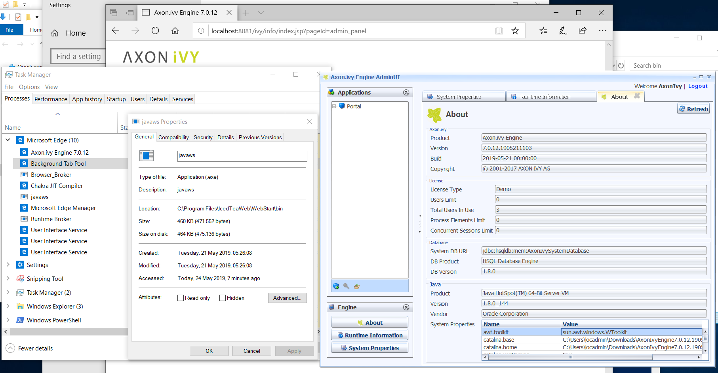The height and width of the screenshot is (373, 718).
Task: Click Cancel in javaws Properties
Action: click(x=252, y=351)
